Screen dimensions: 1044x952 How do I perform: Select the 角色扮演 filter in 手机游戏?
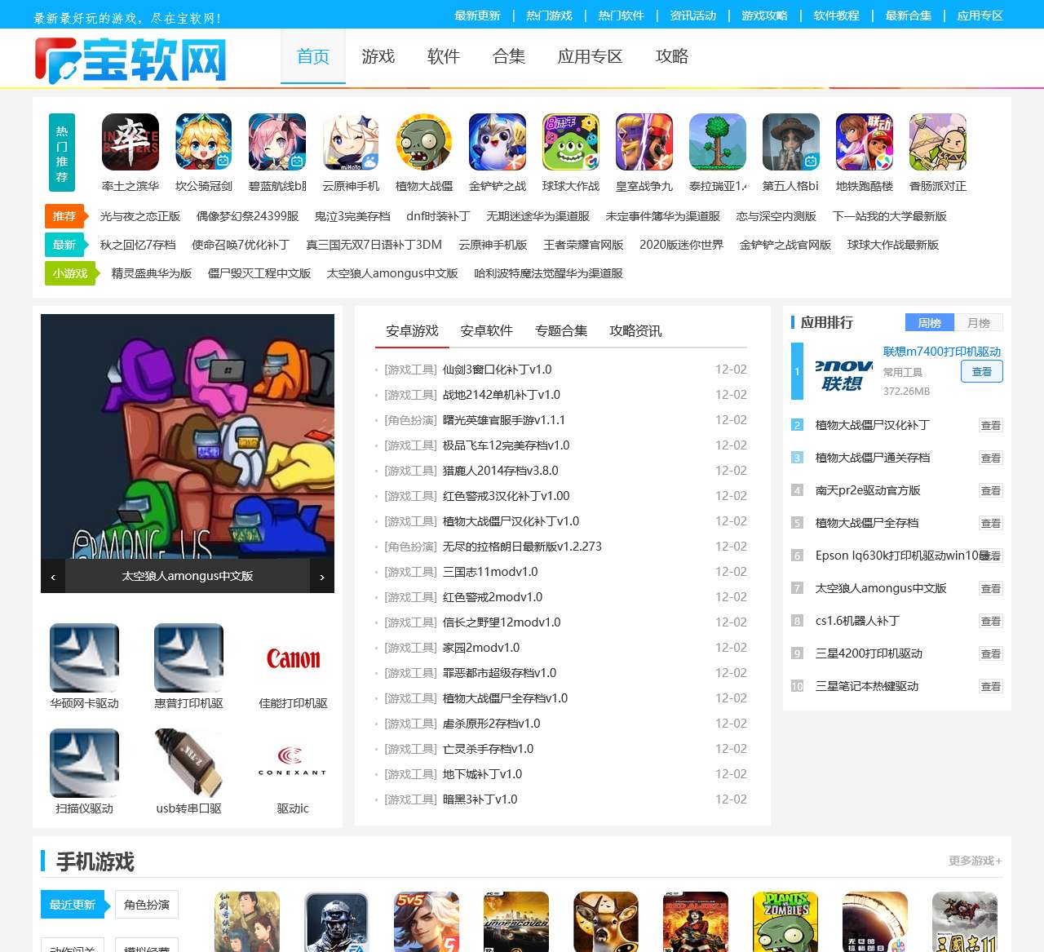click(147, 905)
